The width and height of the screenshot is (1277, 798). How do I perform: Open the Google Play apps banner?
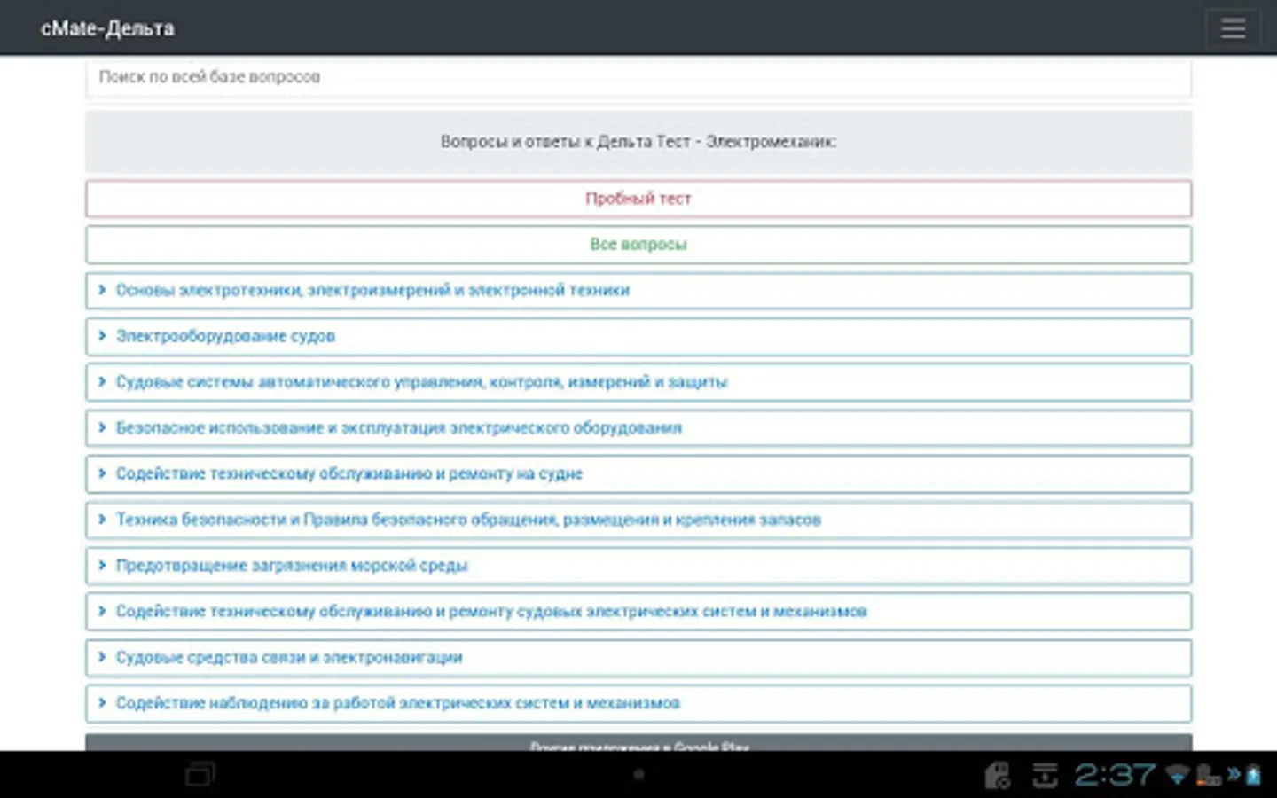(x=638, y=743)
